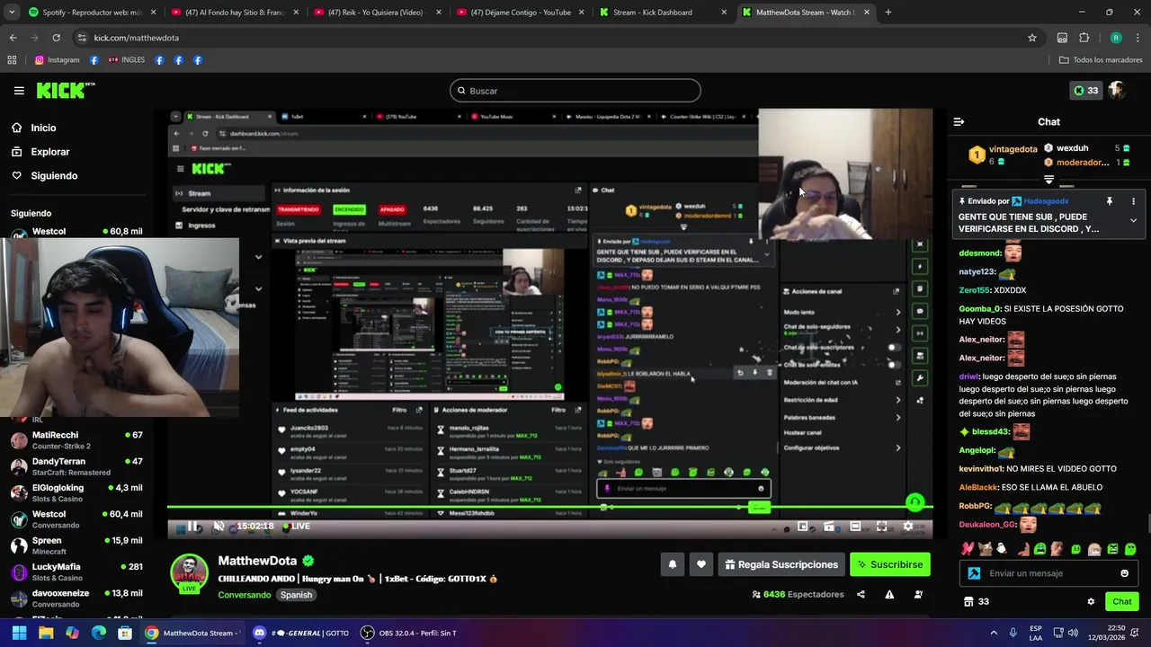Open the Conversando category link

tap(244, 595)
